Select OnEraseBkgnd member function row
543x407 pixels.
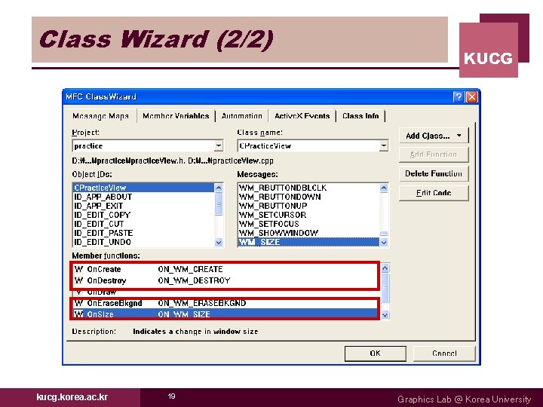(x=225, y=303)
